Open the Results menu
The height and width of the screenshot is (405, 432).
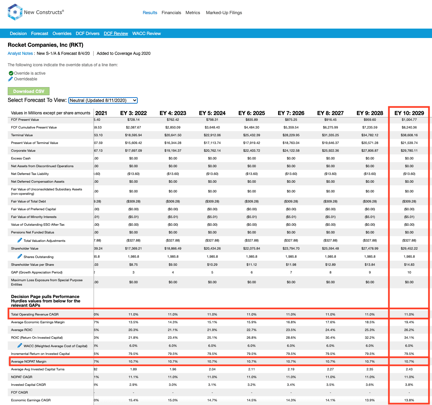coord(150,13)
